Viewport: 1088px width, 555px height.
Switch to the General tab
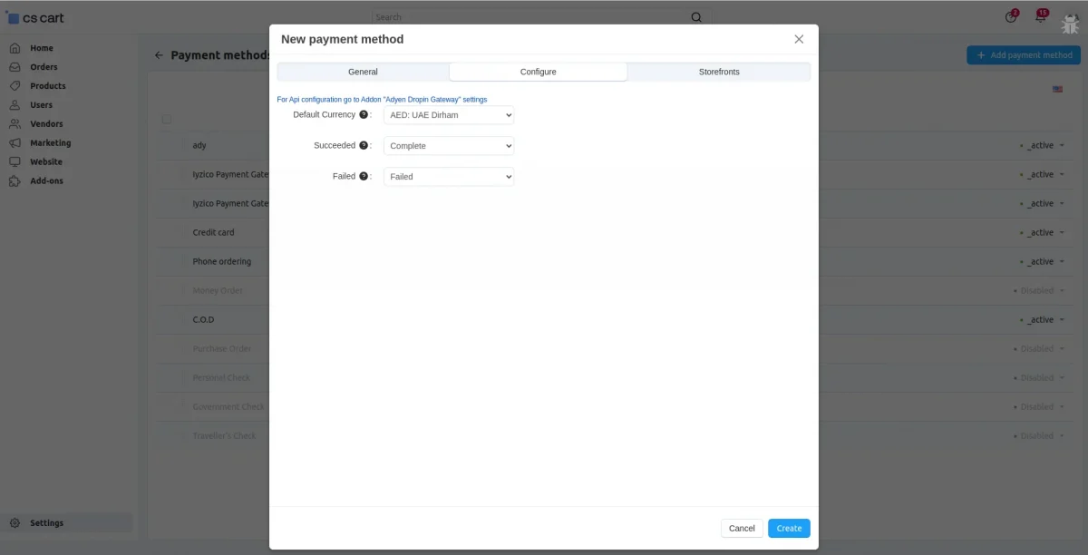[x=363, y=72]
